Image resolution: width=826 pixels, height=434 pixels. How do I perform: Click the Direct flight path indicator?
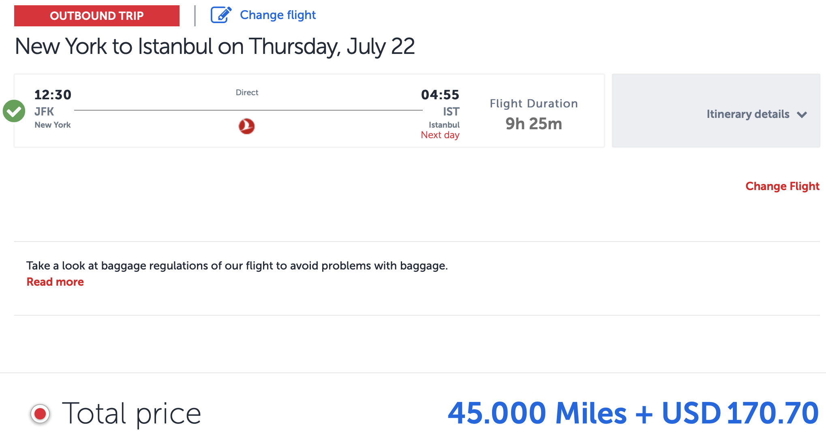coord(247,92)
